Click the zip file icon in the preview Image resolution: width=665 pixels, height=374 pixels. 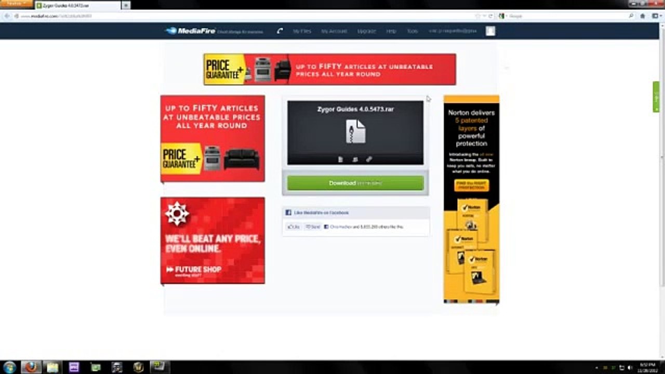[356, 131]
